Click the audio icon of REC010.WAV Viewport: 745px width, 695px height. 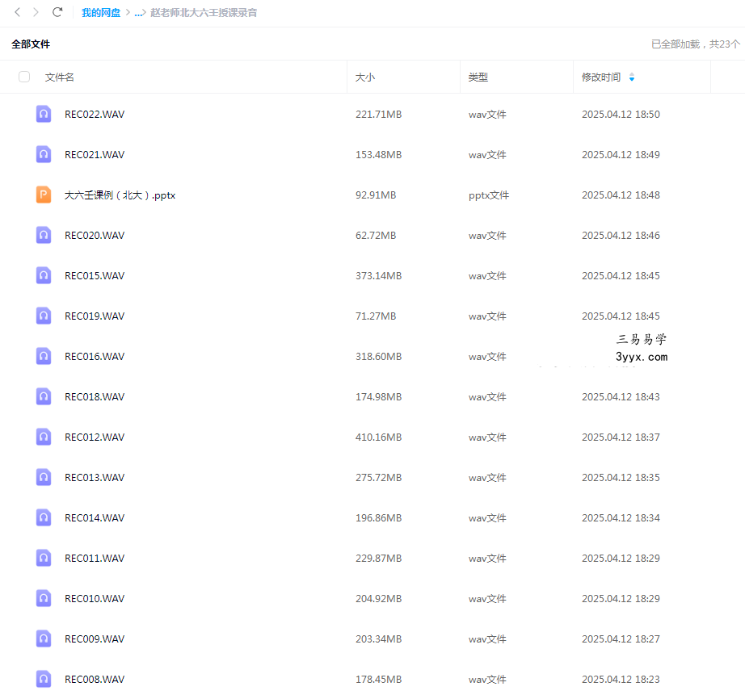pyautogui.click(x=44, y=598)
